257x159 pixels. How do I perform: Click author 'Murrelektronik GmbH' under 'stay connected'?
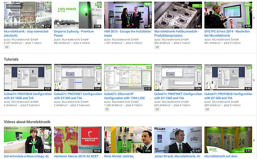(25, 39)
